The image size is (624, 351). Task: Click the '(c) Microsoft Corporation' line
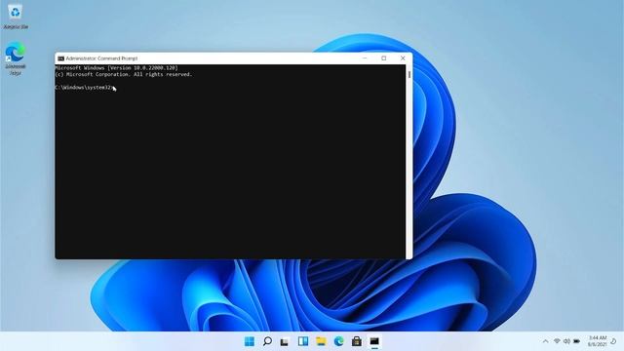(124, 74)
